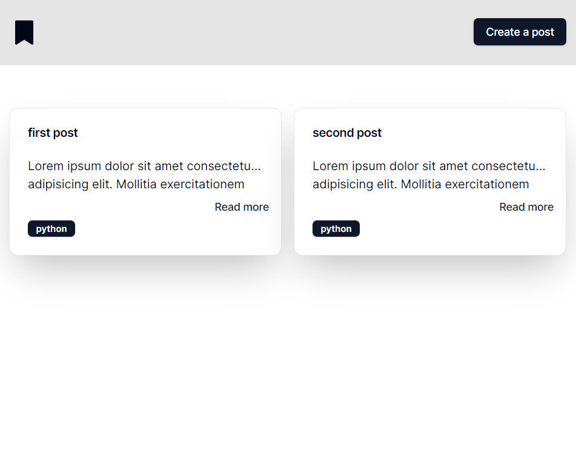The width and height of the screenshot is (576, 462).
Task: Click Read more on first post
Action: [242, 207]
